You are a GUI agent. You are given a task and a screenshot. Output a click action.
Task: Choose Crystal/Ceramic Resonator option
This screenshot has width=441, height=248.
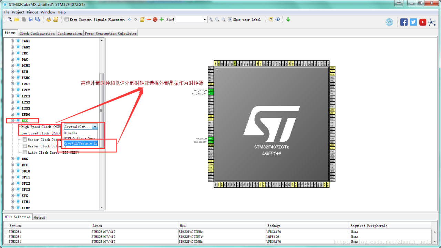point(81,143)
